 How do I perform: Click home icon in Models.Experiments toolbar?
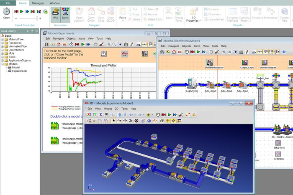point(59,44)
